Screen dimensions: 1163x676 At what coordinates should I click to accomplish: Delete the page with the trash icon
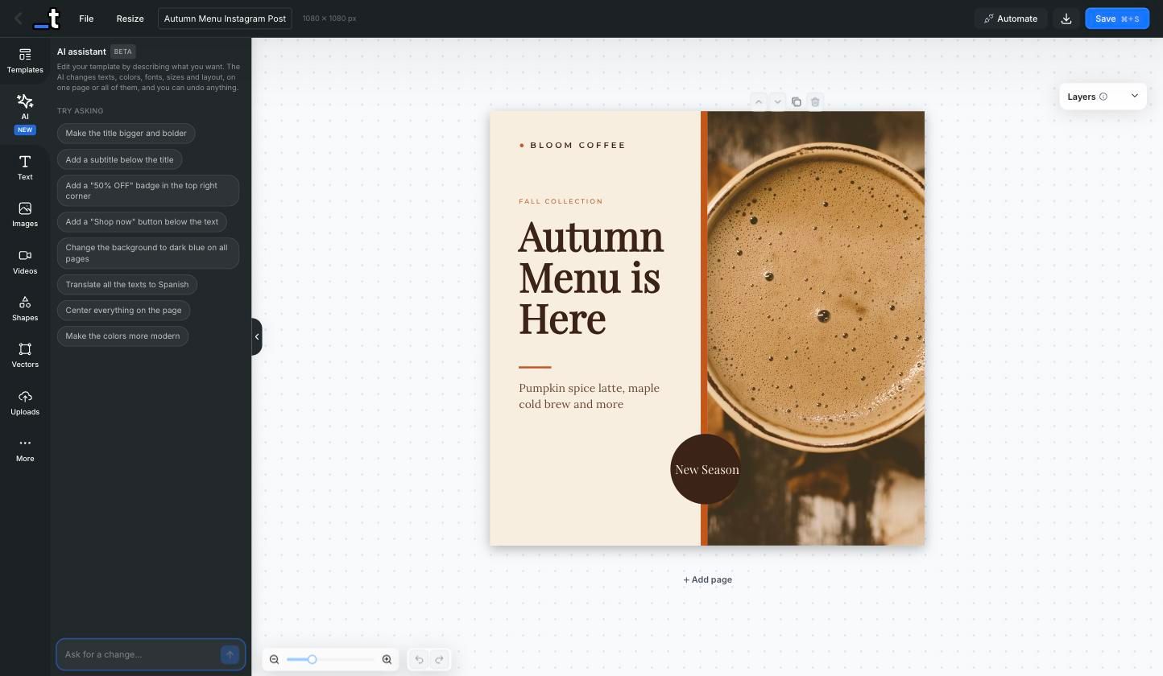coord(815,101)
